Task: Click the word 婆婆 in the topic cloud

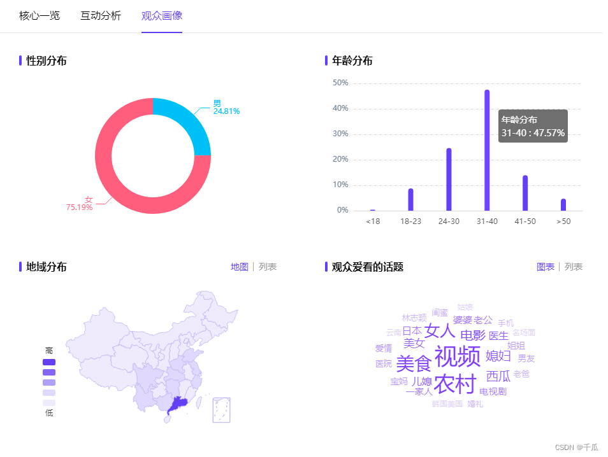Action: pyautogui.click(x=462, y=320)
